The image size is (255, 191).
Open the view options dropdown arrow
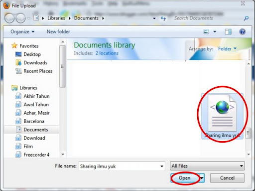pyautogui.click(x=215, y=31)
